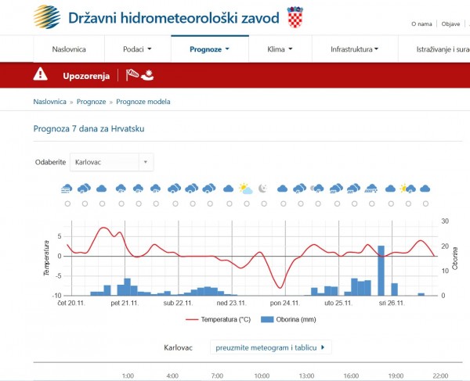
Task: Click the tallest blue precipitation bar
Action: [381, 271]
